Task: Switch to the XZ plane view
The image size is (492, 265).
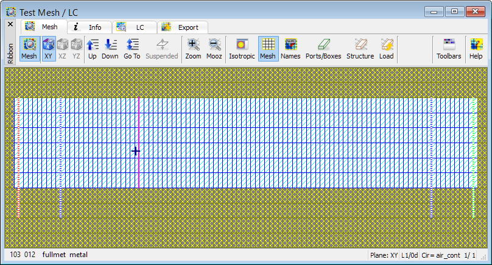Action: [63, 49]
